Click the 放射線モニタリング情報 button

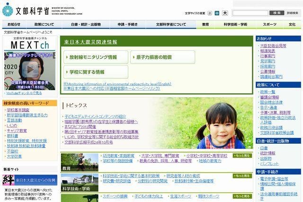coord(96,57)
